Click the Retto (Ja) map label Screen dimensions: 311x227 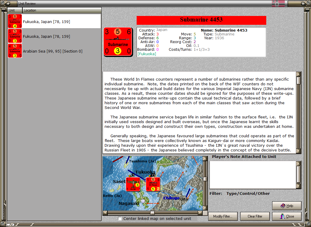(112, 196)
